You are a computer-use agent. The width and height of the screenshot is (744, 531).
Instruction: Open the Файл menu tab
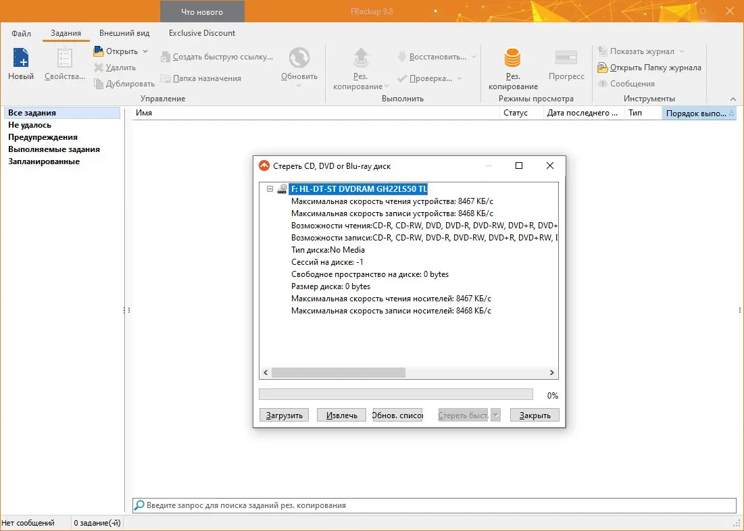(22, 33)
